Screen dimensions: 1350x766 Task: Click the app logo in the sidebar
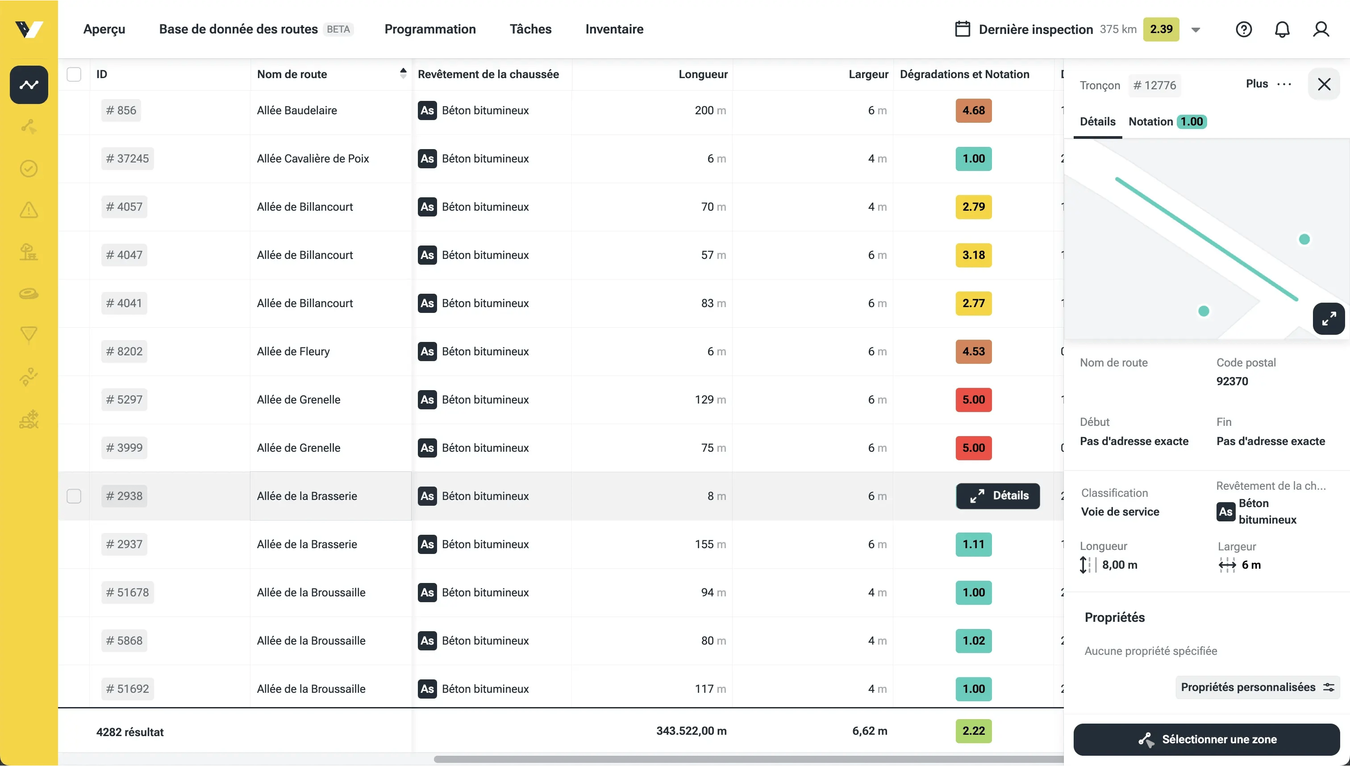click(29, 29)
